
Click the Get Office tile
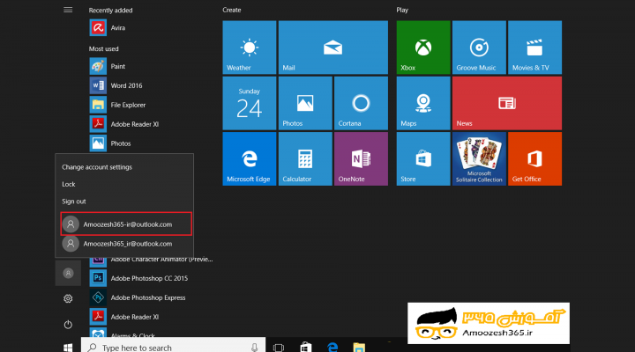534,158
